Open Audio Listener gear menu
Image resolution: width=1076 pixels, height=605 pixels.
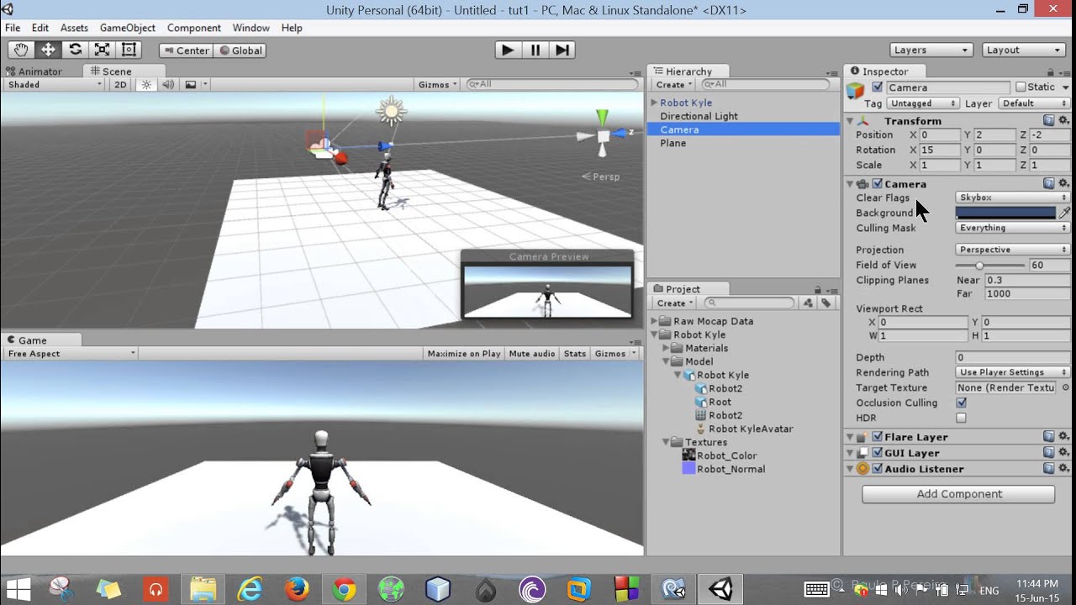[1063, 468]
